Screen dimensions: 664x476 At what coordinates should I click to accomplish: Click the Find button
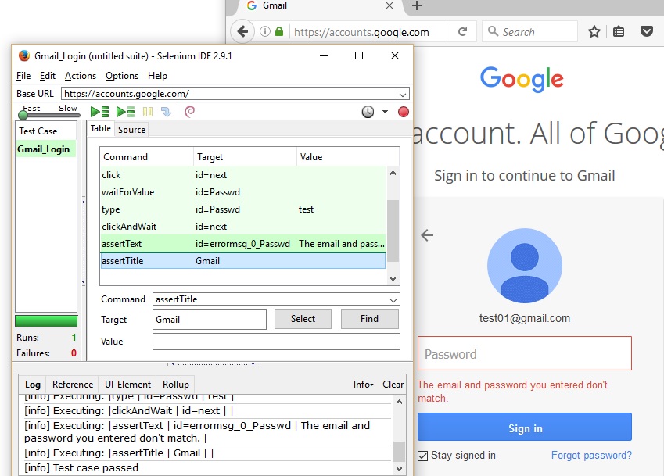[x=369, y=319]
